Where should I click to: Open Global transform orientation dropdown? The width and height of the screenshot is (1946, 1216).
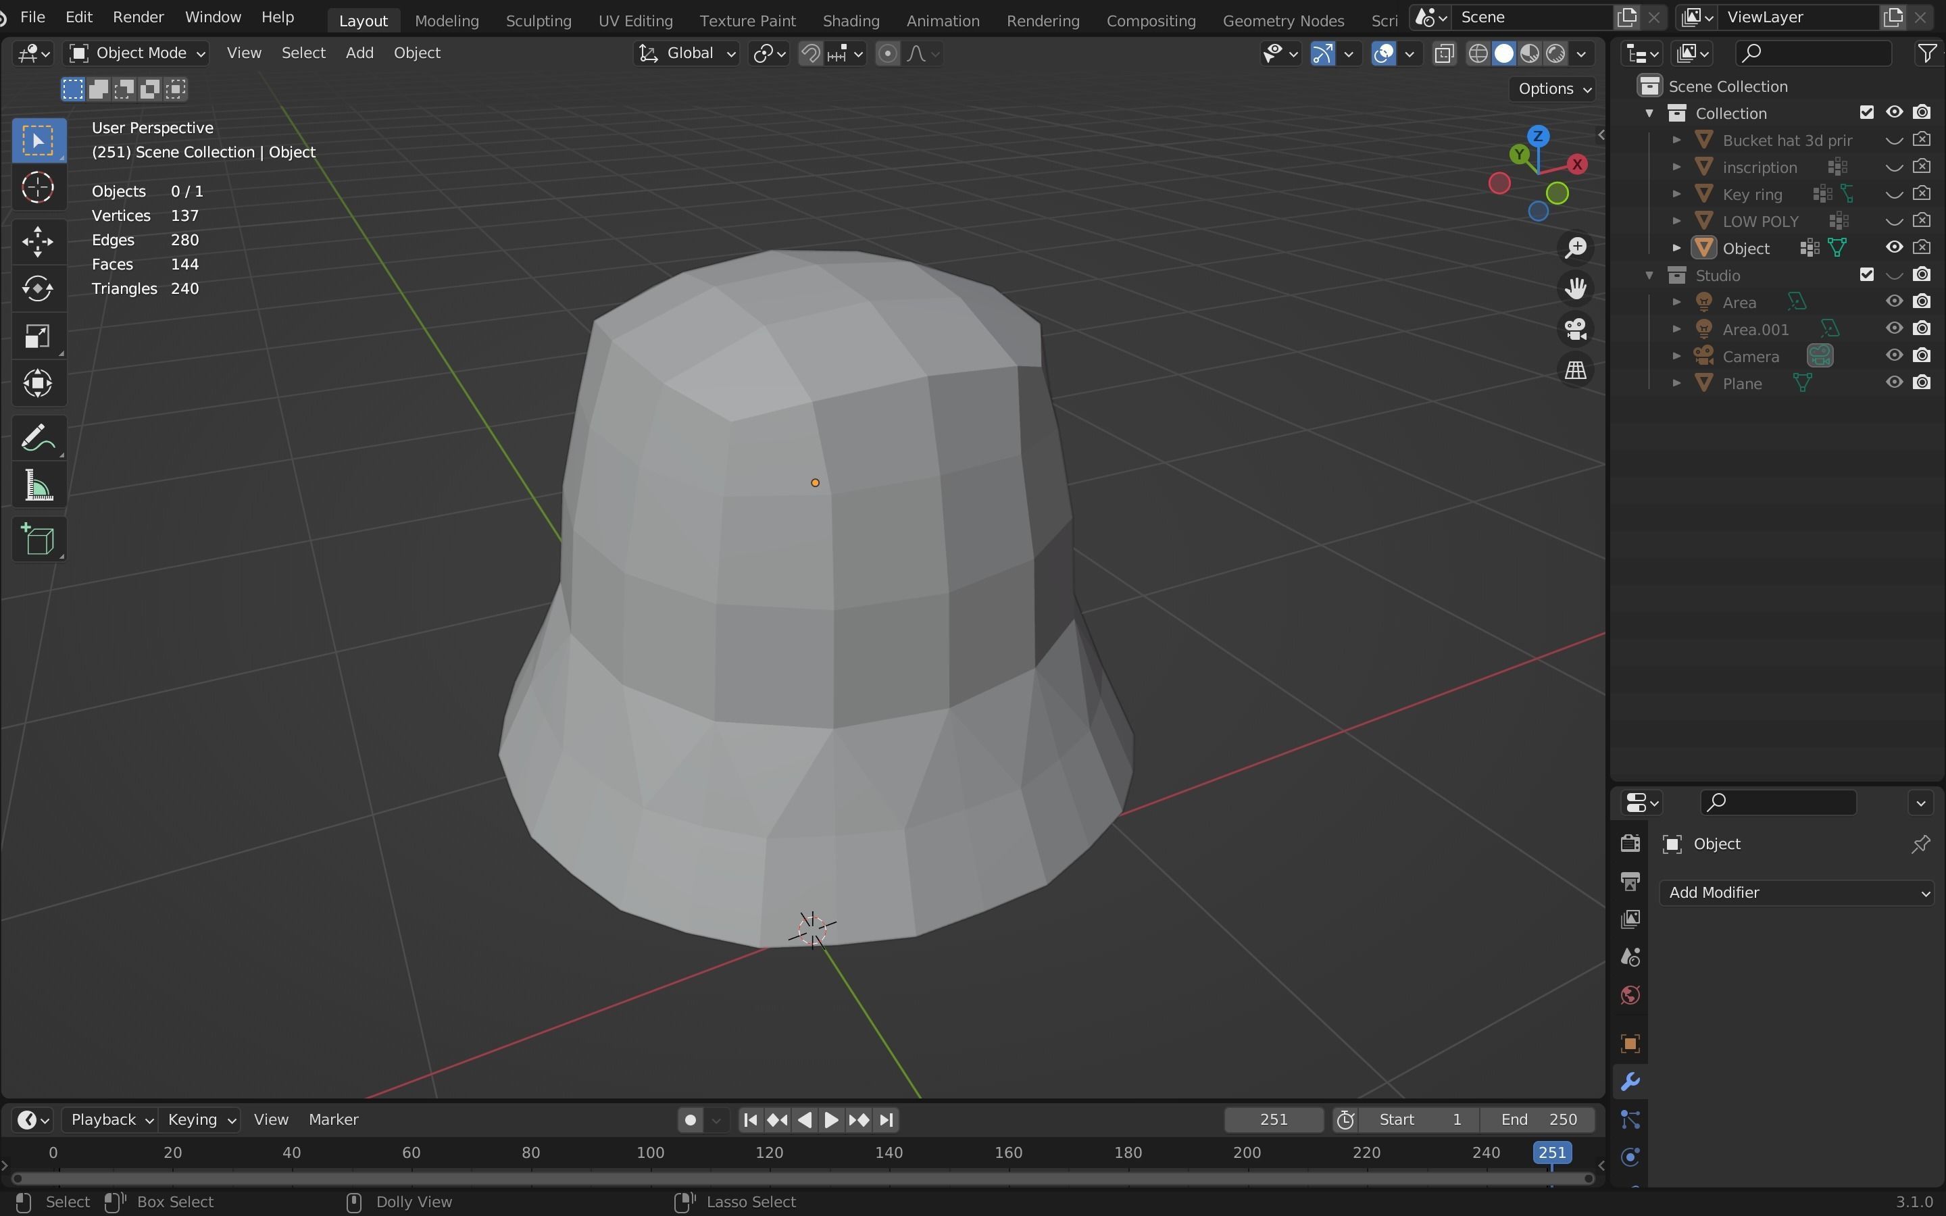pyautogui.click(x=687, y=54)
